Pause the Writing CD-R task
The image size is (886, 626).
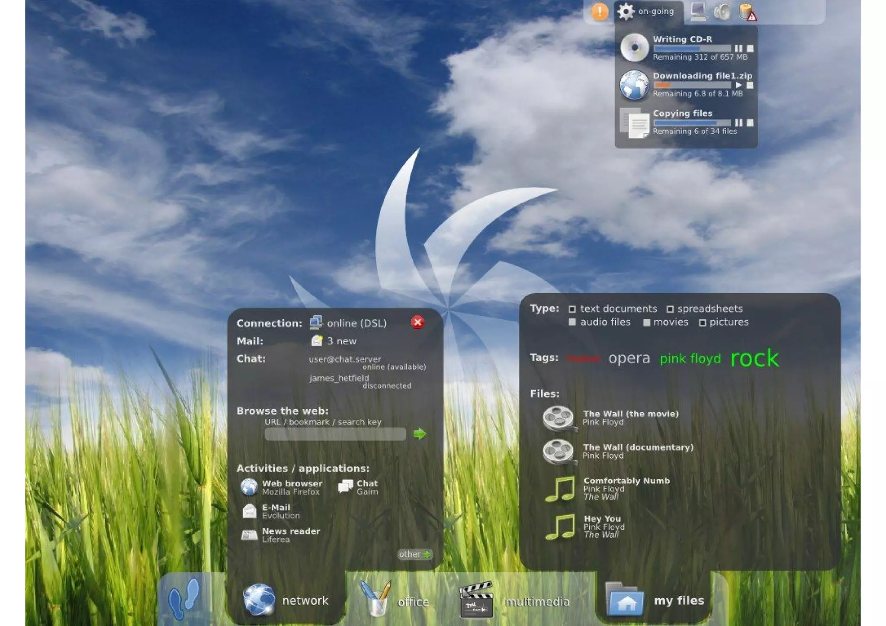tap(738, 48)
